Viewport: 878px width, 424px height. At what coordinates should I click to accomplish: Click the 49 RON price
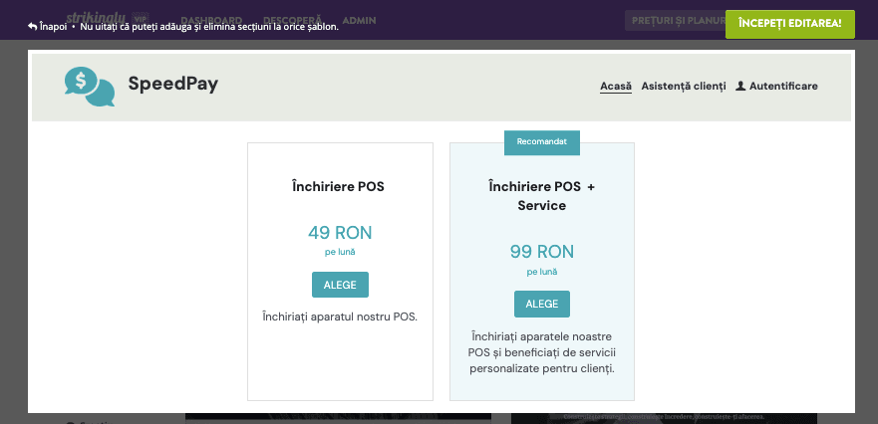(340, 233)
